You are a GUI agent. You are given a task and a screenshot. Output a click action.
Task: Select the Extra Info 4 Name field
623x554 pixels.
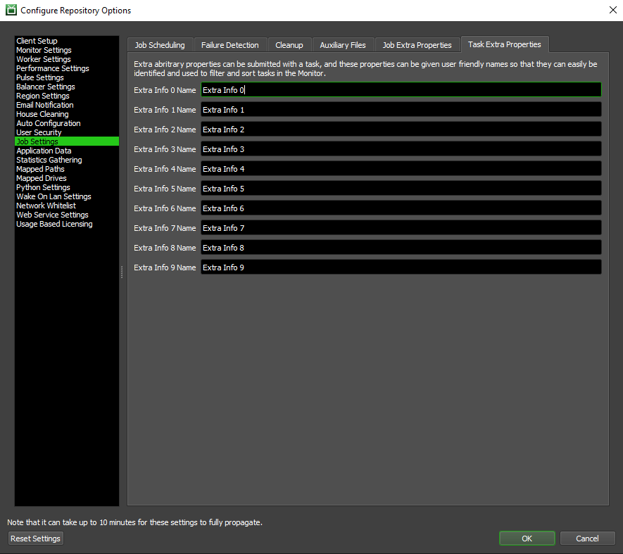(x=401, y=169)
